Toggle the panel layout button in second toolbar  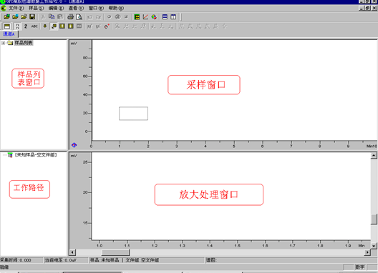[7, 26]
